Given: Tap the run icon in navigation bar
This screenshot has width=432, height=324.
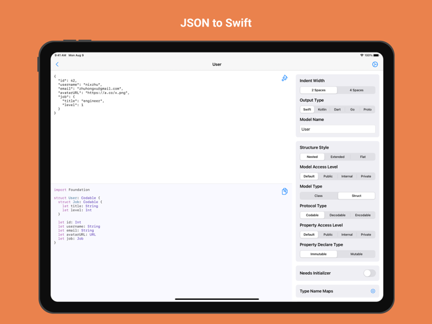Looking at the screenshot, I should pos(375,64).
